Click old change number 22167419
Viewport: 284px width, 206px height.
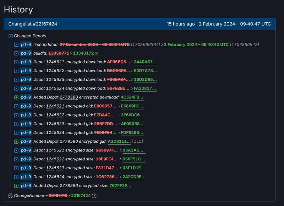click(58, 196)
